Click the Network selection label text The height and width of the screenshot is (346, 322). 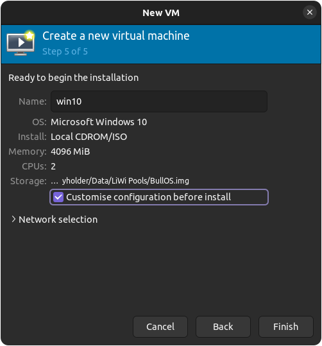(x=58, y=220)
